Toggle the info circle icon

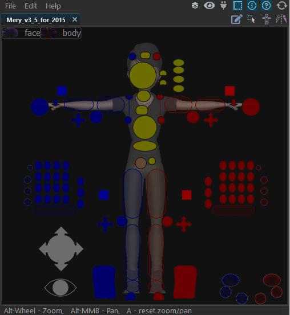point(252,6)
